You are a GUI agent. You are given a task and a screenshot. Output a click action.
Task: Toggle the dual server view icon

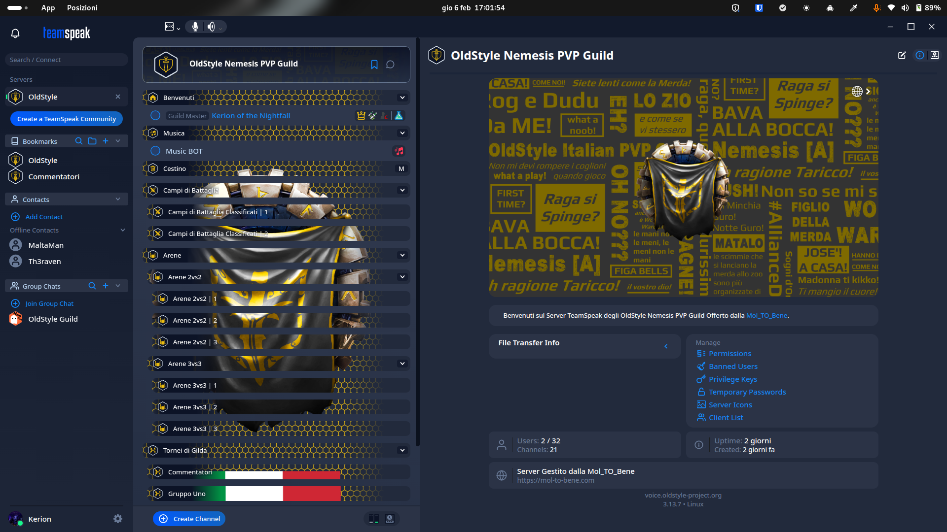pyautogui.click(x=374, y=519)
